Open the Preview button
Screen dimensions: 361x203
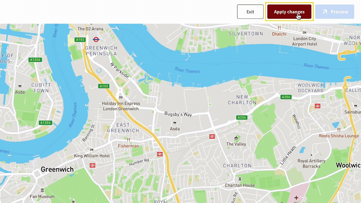click(335, 12)
